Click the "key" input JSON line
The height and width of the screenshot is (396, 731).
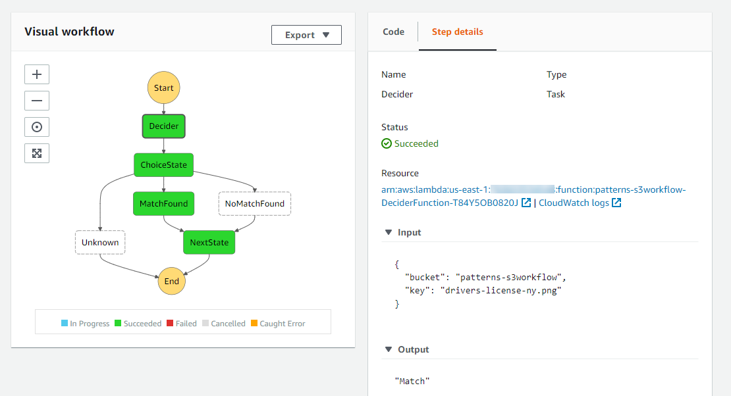pyautogui.click(x=483, y=290)
